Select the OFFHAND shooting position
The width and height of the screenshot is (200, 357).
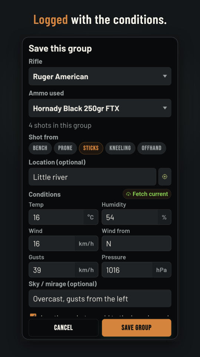(x=152, y=148)
